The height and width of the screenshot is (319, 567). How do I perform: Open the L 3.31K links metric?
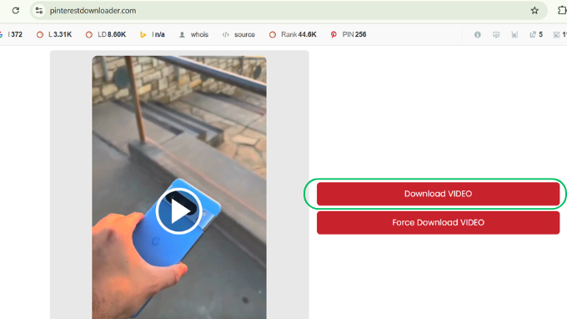point(54,34)
